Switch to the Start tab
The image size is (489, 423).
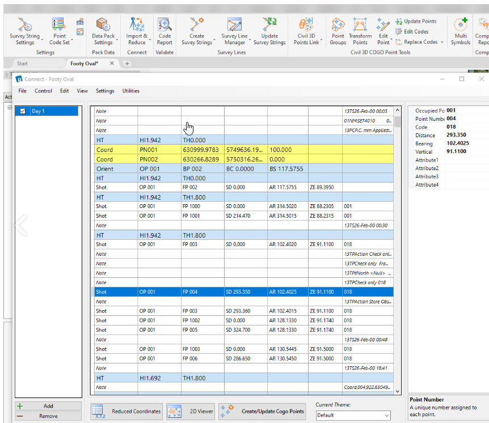[22, 64]
